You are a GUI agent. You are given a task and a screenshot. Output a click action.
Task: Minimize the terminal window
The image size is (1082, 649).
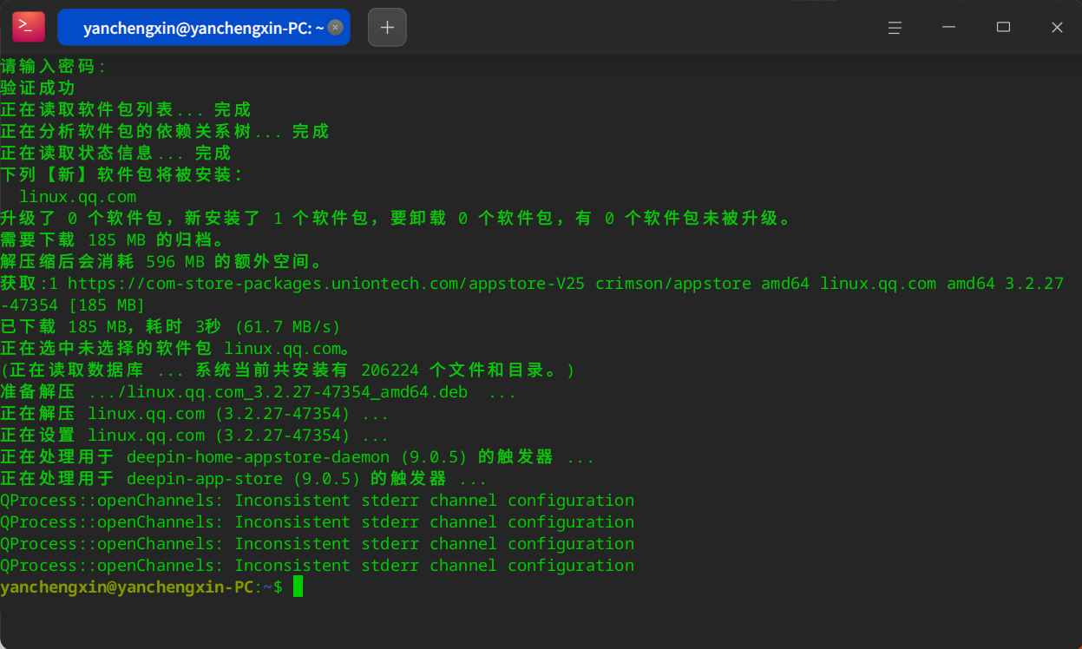tap(949, 28)
